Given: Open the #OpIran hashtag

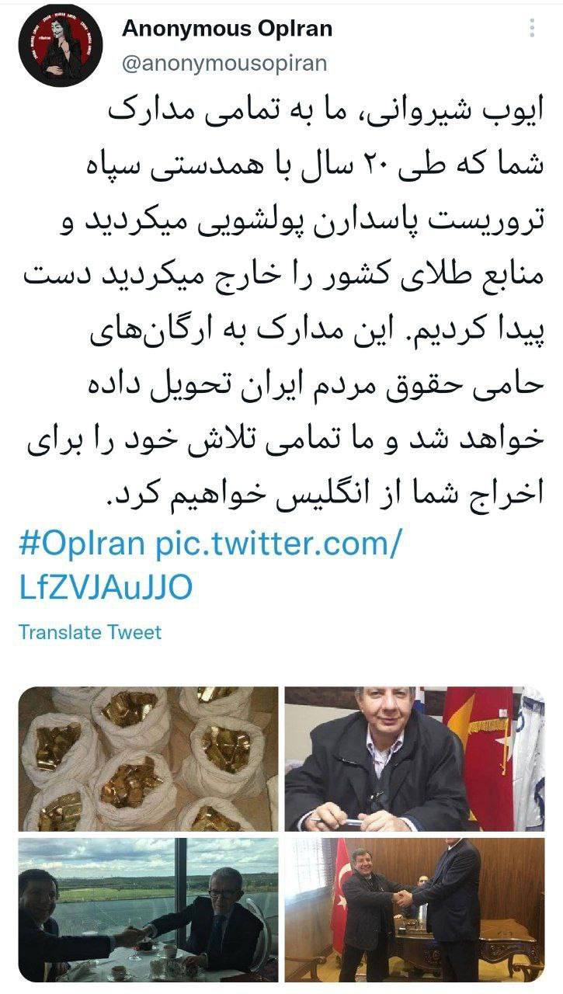Looking at the screenshot, I should pos(82,544).
